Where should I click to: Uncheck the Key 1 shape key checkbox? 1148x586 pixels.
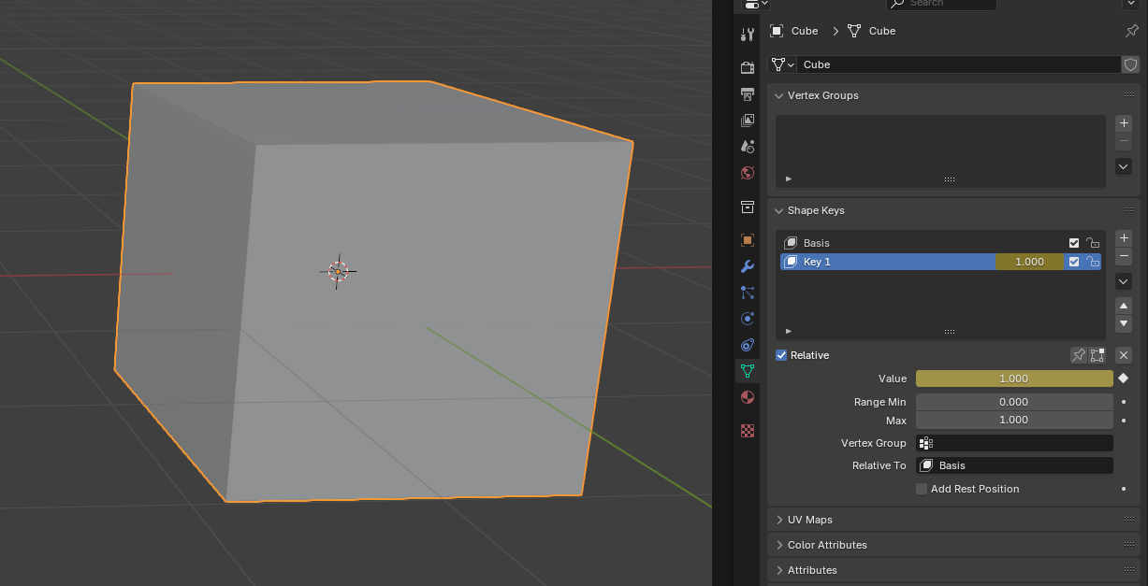1074,262
